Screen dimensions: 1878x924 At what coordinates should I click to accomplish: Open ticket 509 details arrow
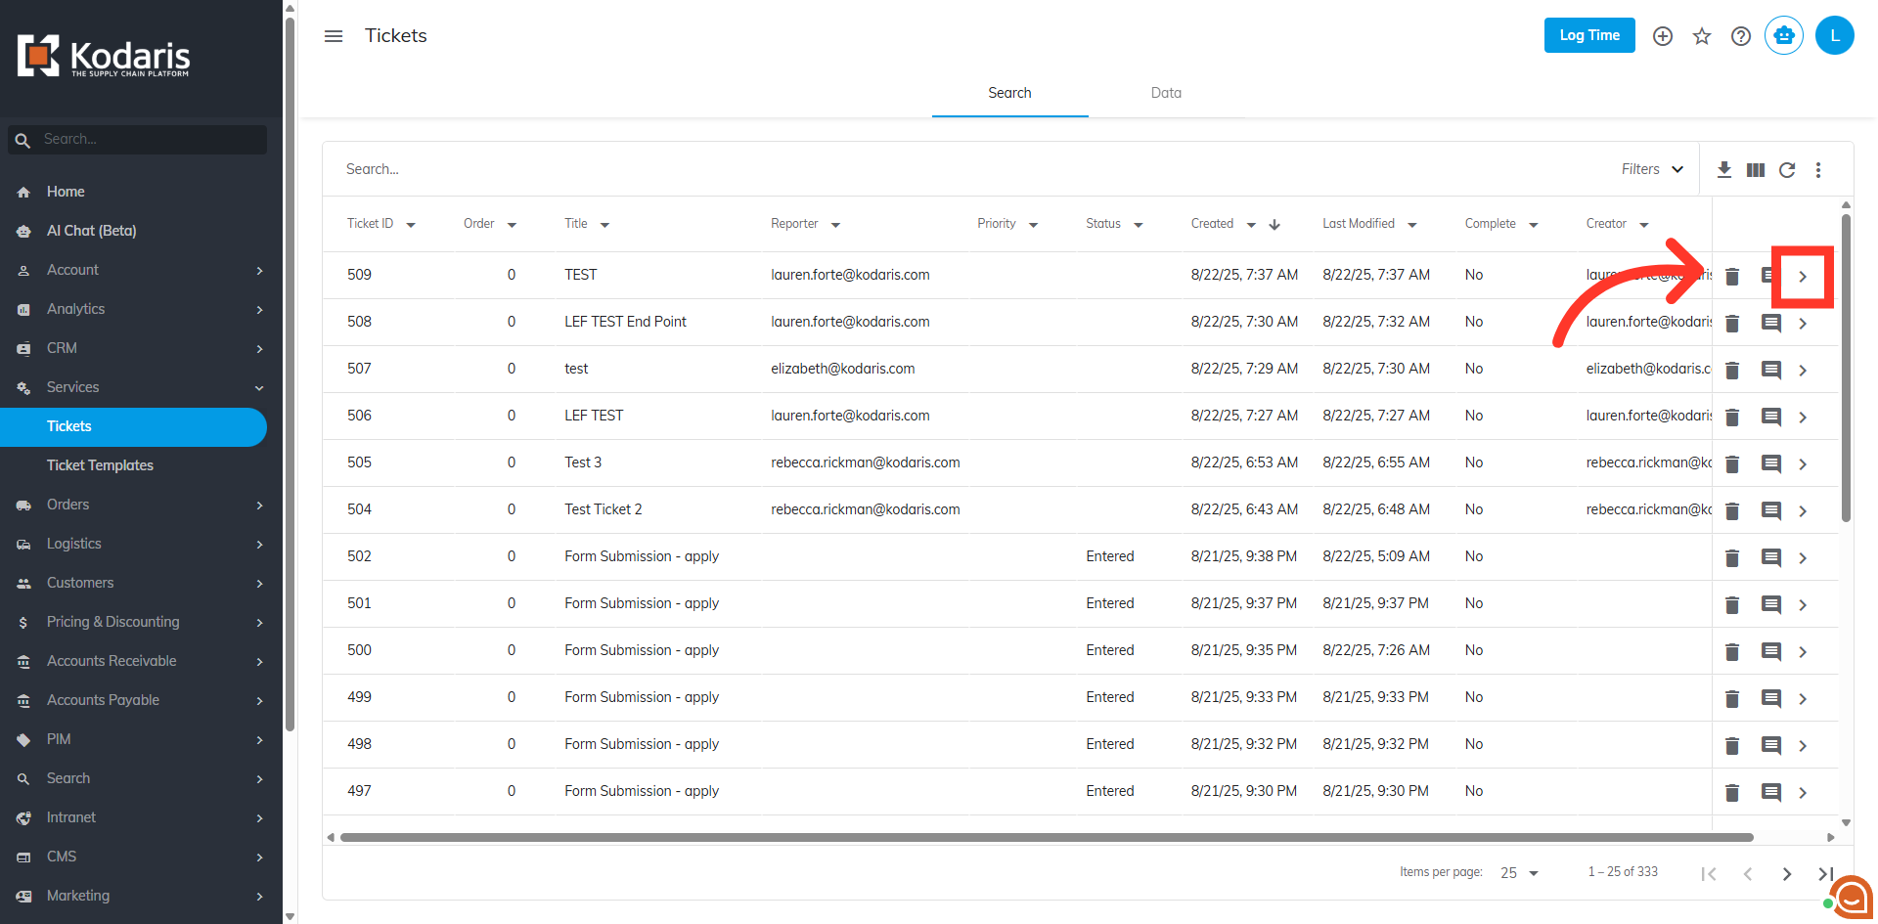pos(1803,277)
